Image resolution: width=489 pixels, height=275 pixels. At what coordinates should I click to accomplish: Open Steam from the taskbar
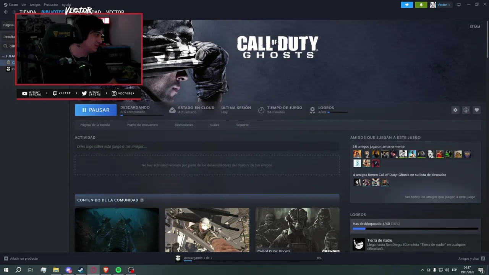tap(81, 270)
